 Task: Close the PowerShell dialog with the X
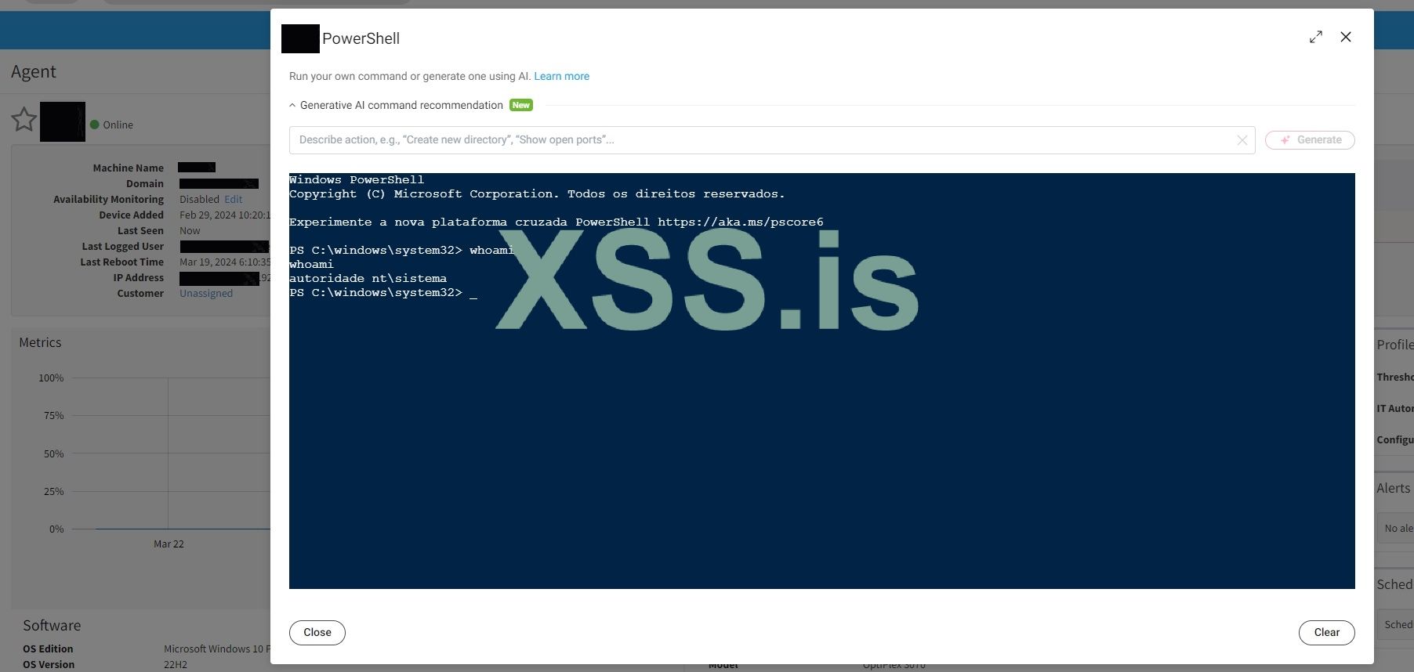coord(1346,37)
